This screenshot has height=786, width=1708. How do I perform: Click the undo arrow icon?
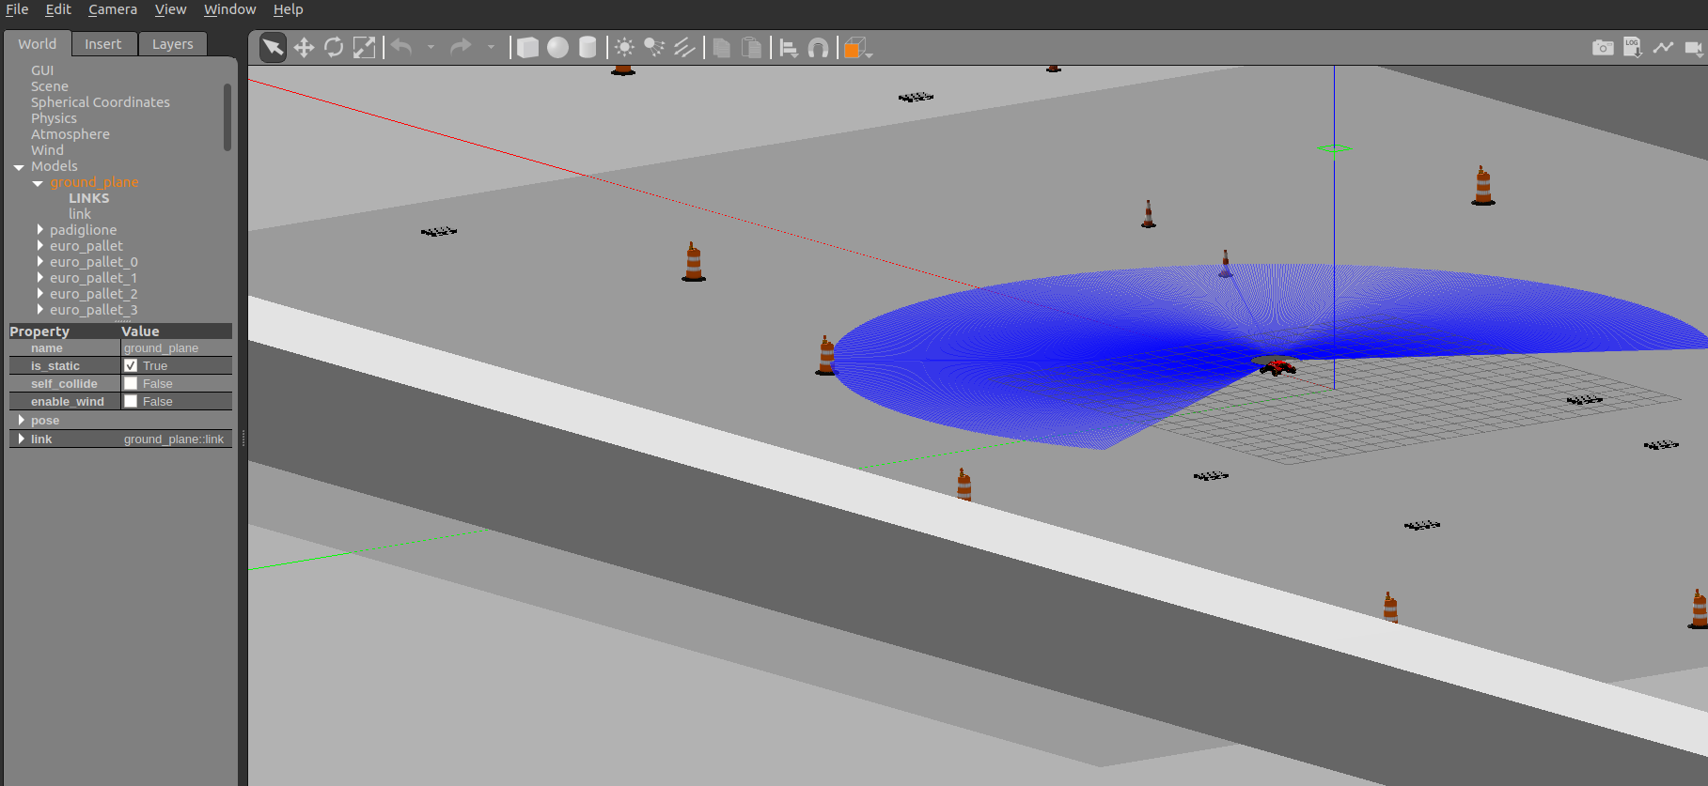[x=402, y=46]
